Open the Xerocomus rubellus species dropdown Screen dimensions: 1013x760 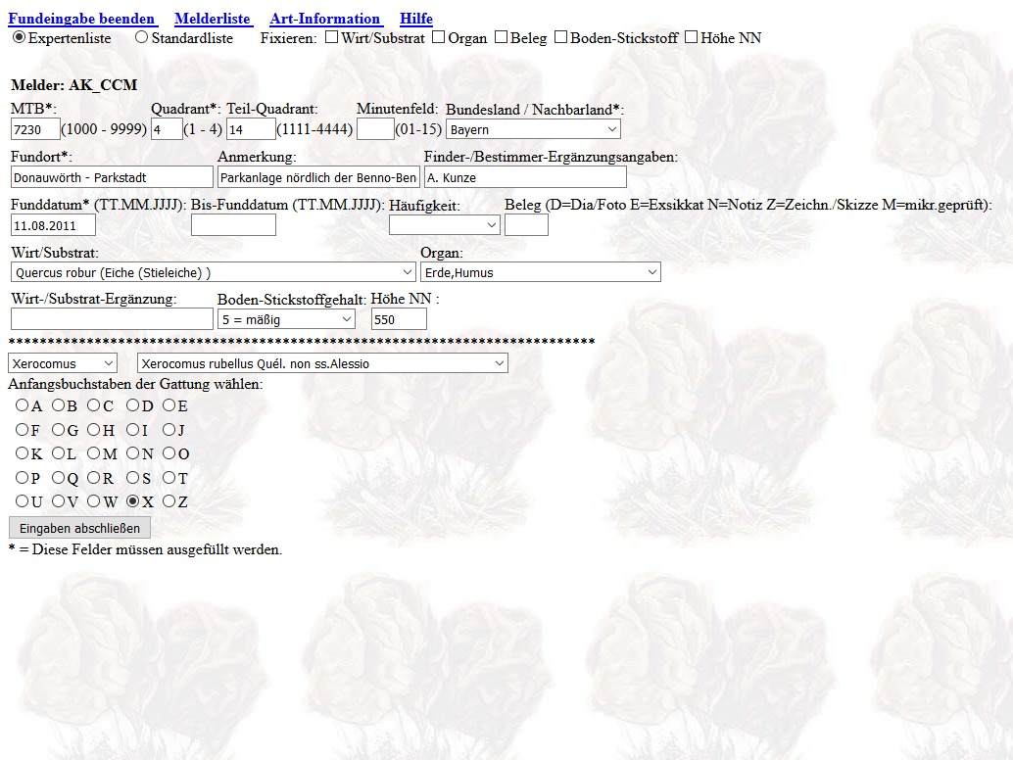point(322,364)
